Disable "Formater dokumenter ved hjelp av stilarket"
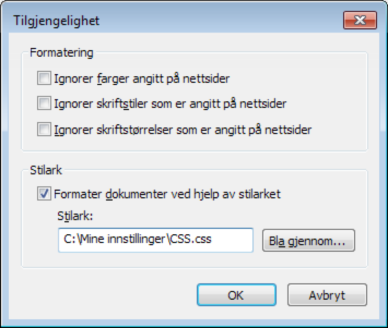This screenshot has width=388, height=328. (45, 194)
